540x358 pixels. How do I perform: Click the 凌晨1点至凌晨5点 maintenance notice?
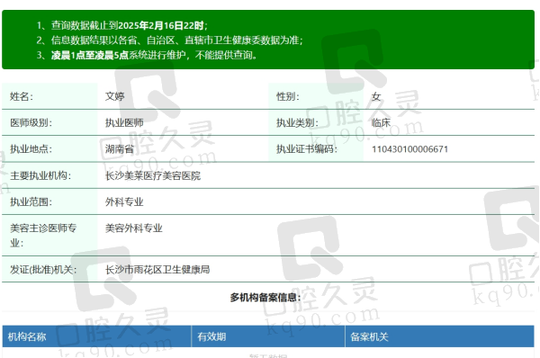click(90, 55)
